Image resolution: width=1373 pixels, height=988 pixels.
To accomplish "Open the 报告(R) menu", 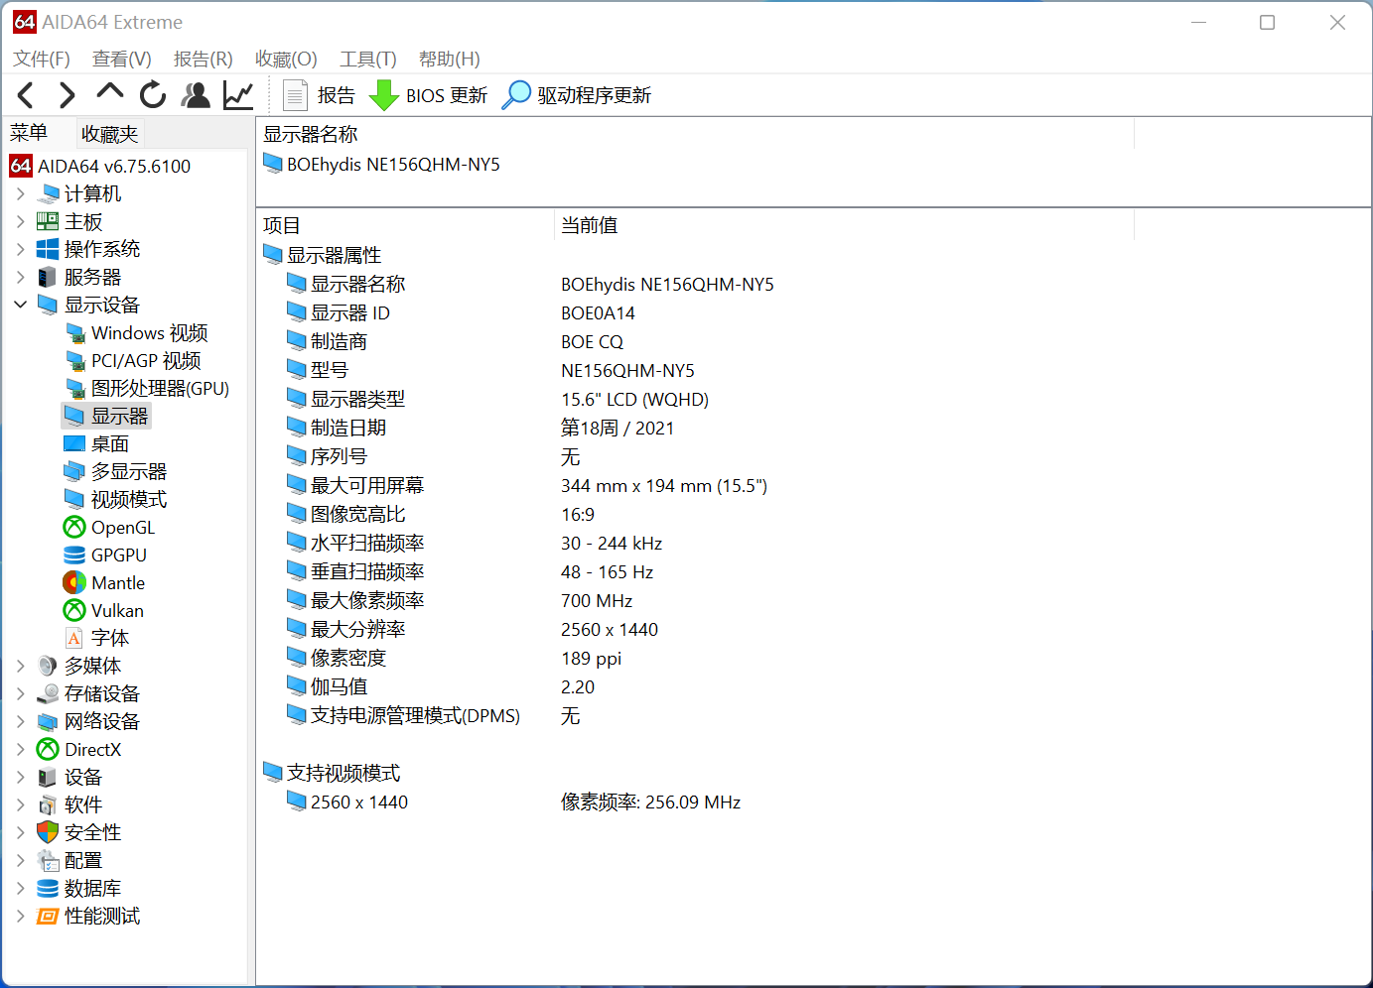I will tap(204, 59).
